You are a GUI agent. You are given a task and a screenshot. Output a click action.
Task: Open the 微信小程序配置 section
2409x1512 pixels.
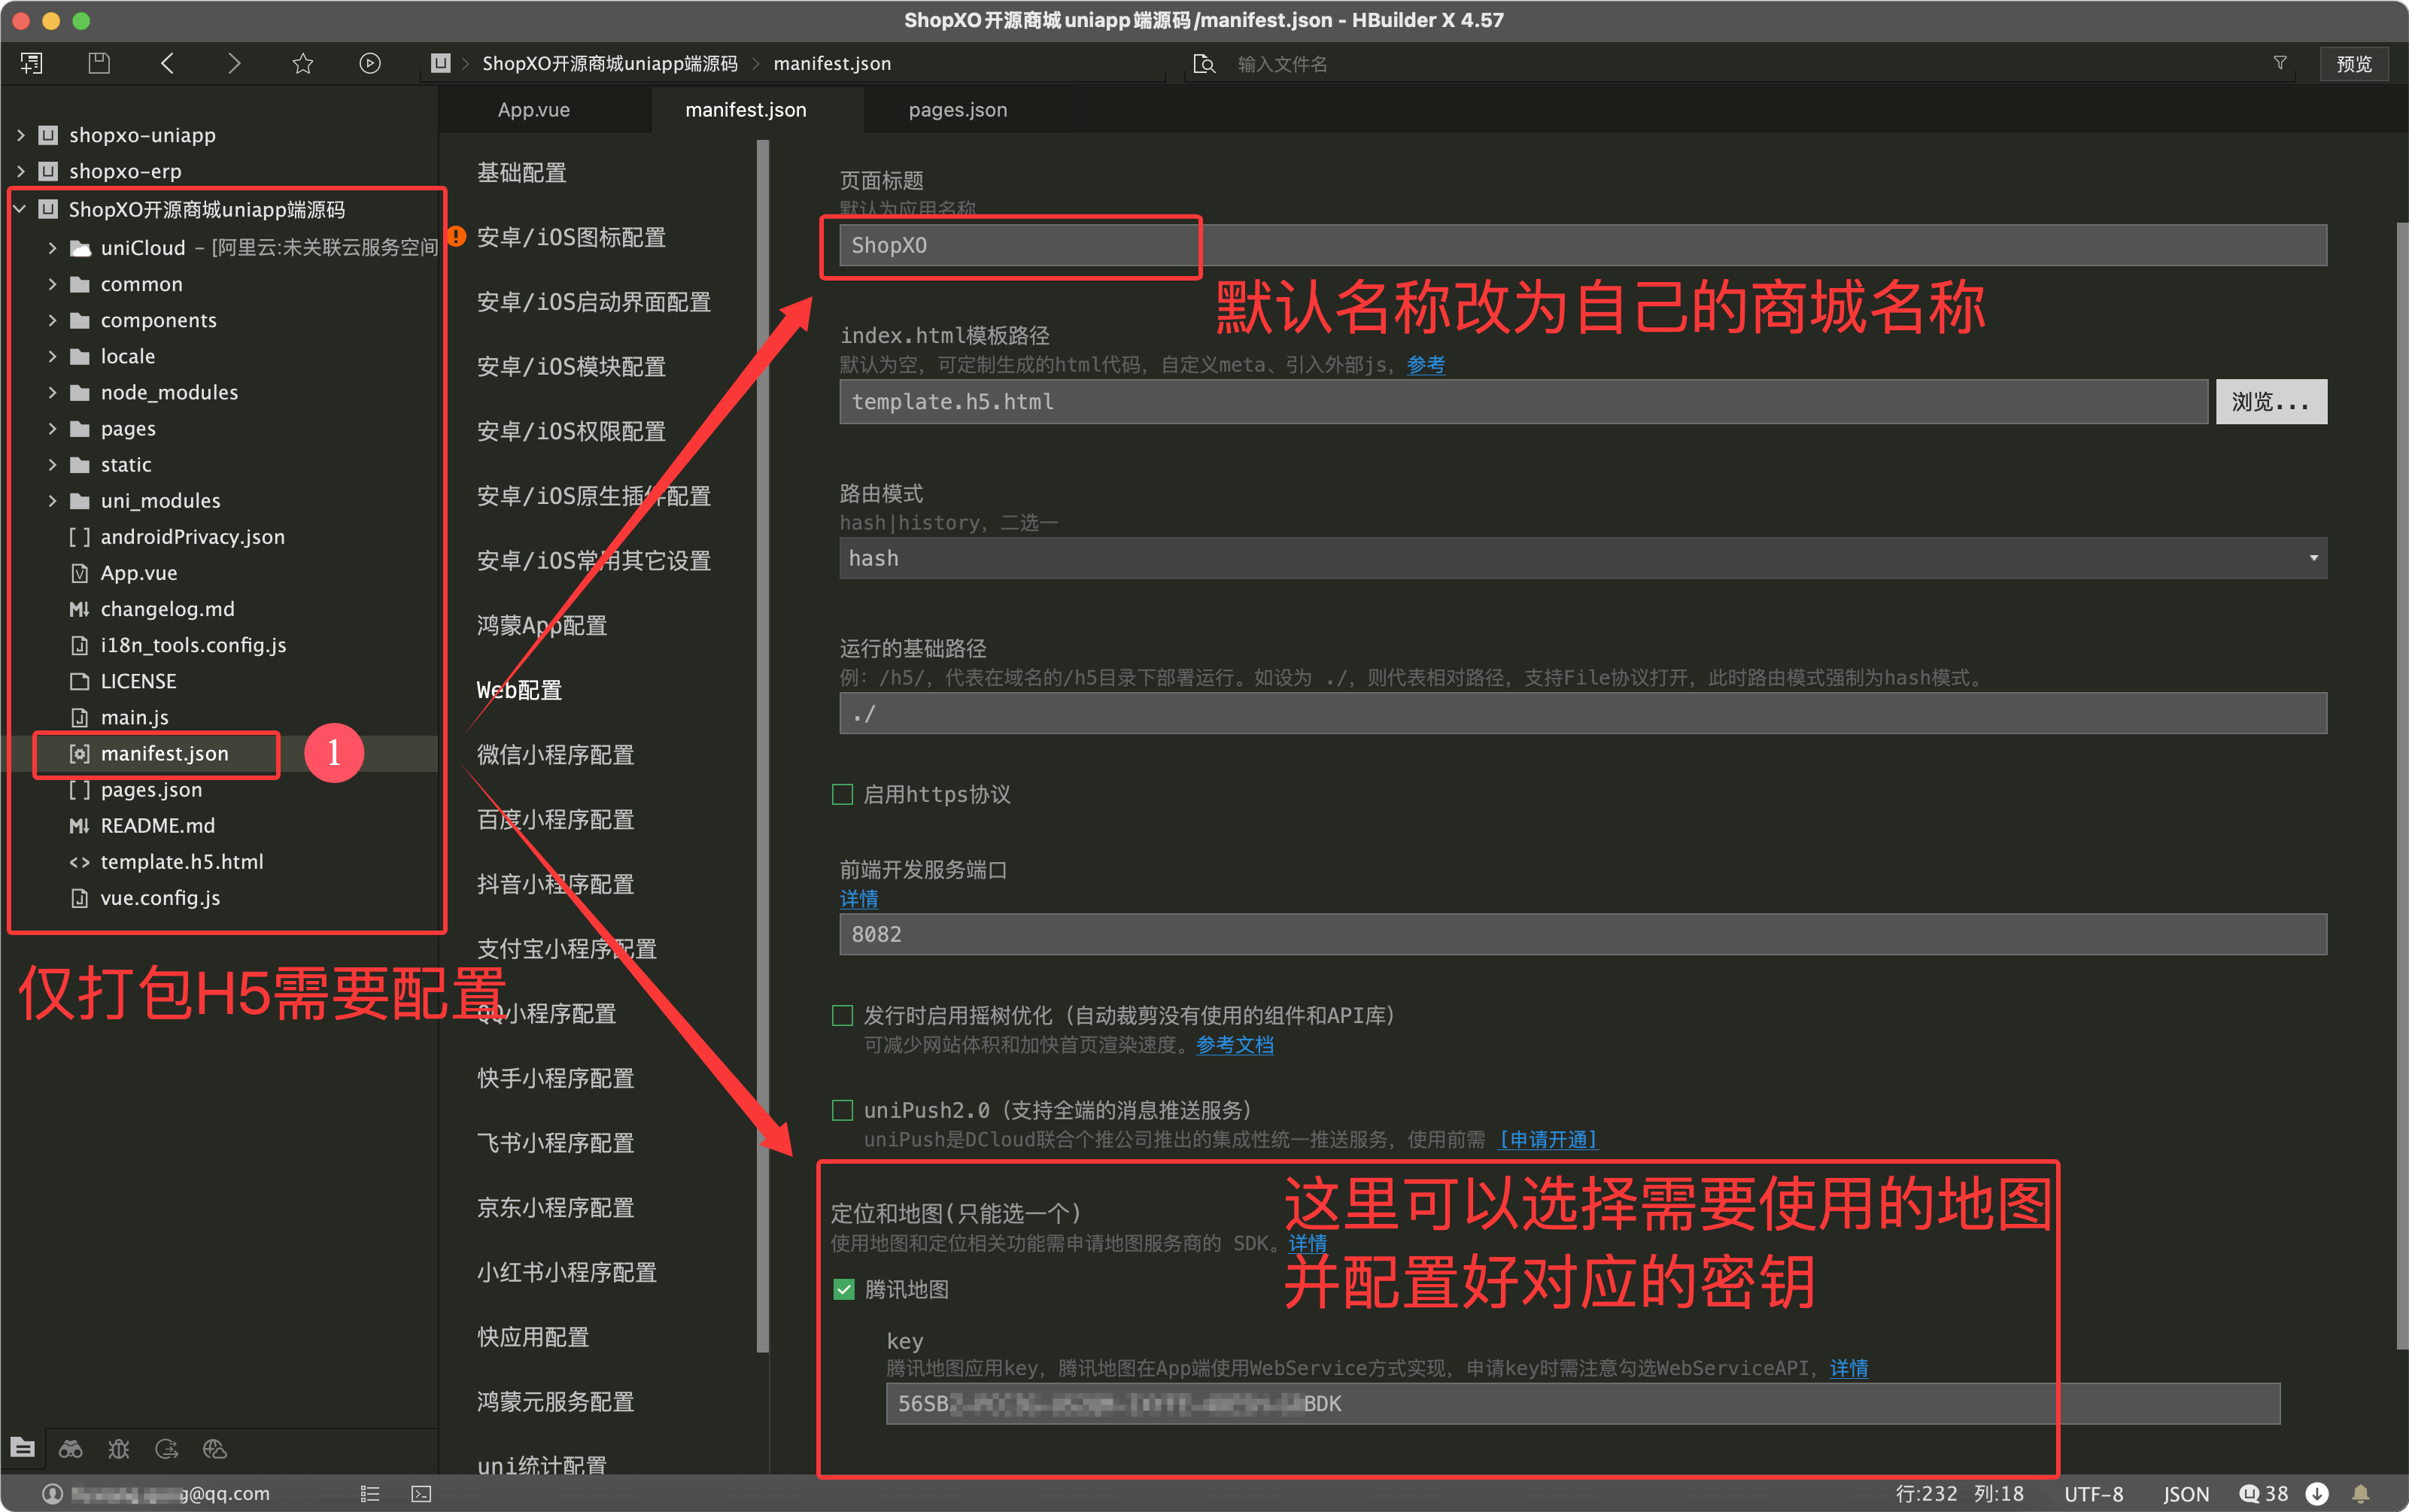click(556, 754)
